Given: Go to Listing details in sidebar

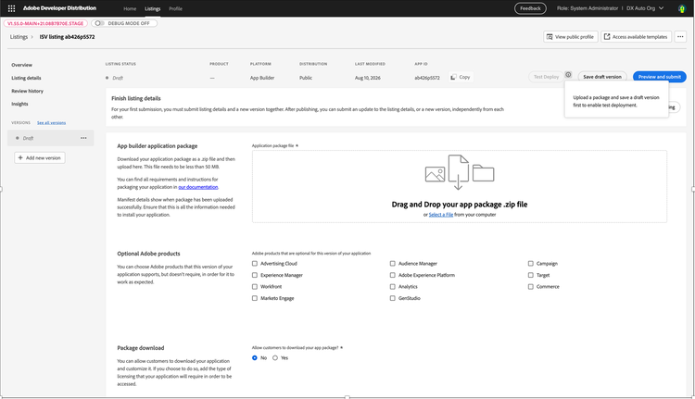Looking at the screenshot, I should pyautogui.click(x=26, y=78).
